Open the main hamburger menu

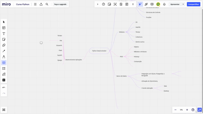click(x=35, y=4)
